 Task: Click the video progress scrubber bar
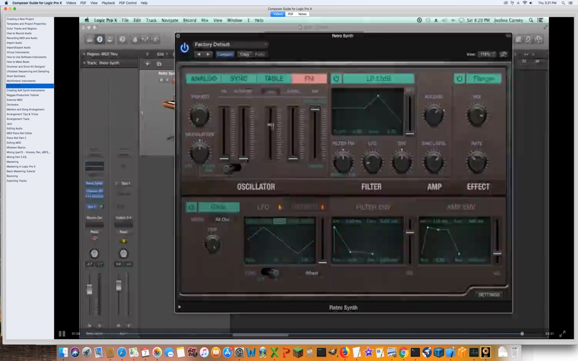click(x=304, y=334)
